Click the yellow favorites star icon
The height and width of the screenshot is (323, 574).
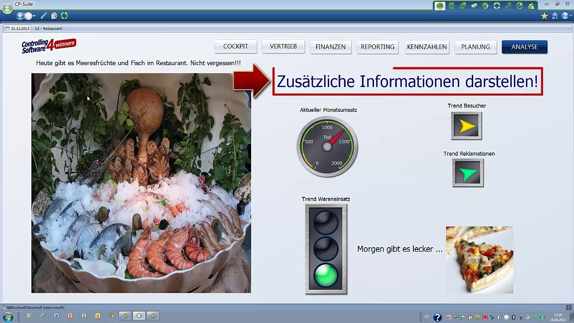pos(544,16)
